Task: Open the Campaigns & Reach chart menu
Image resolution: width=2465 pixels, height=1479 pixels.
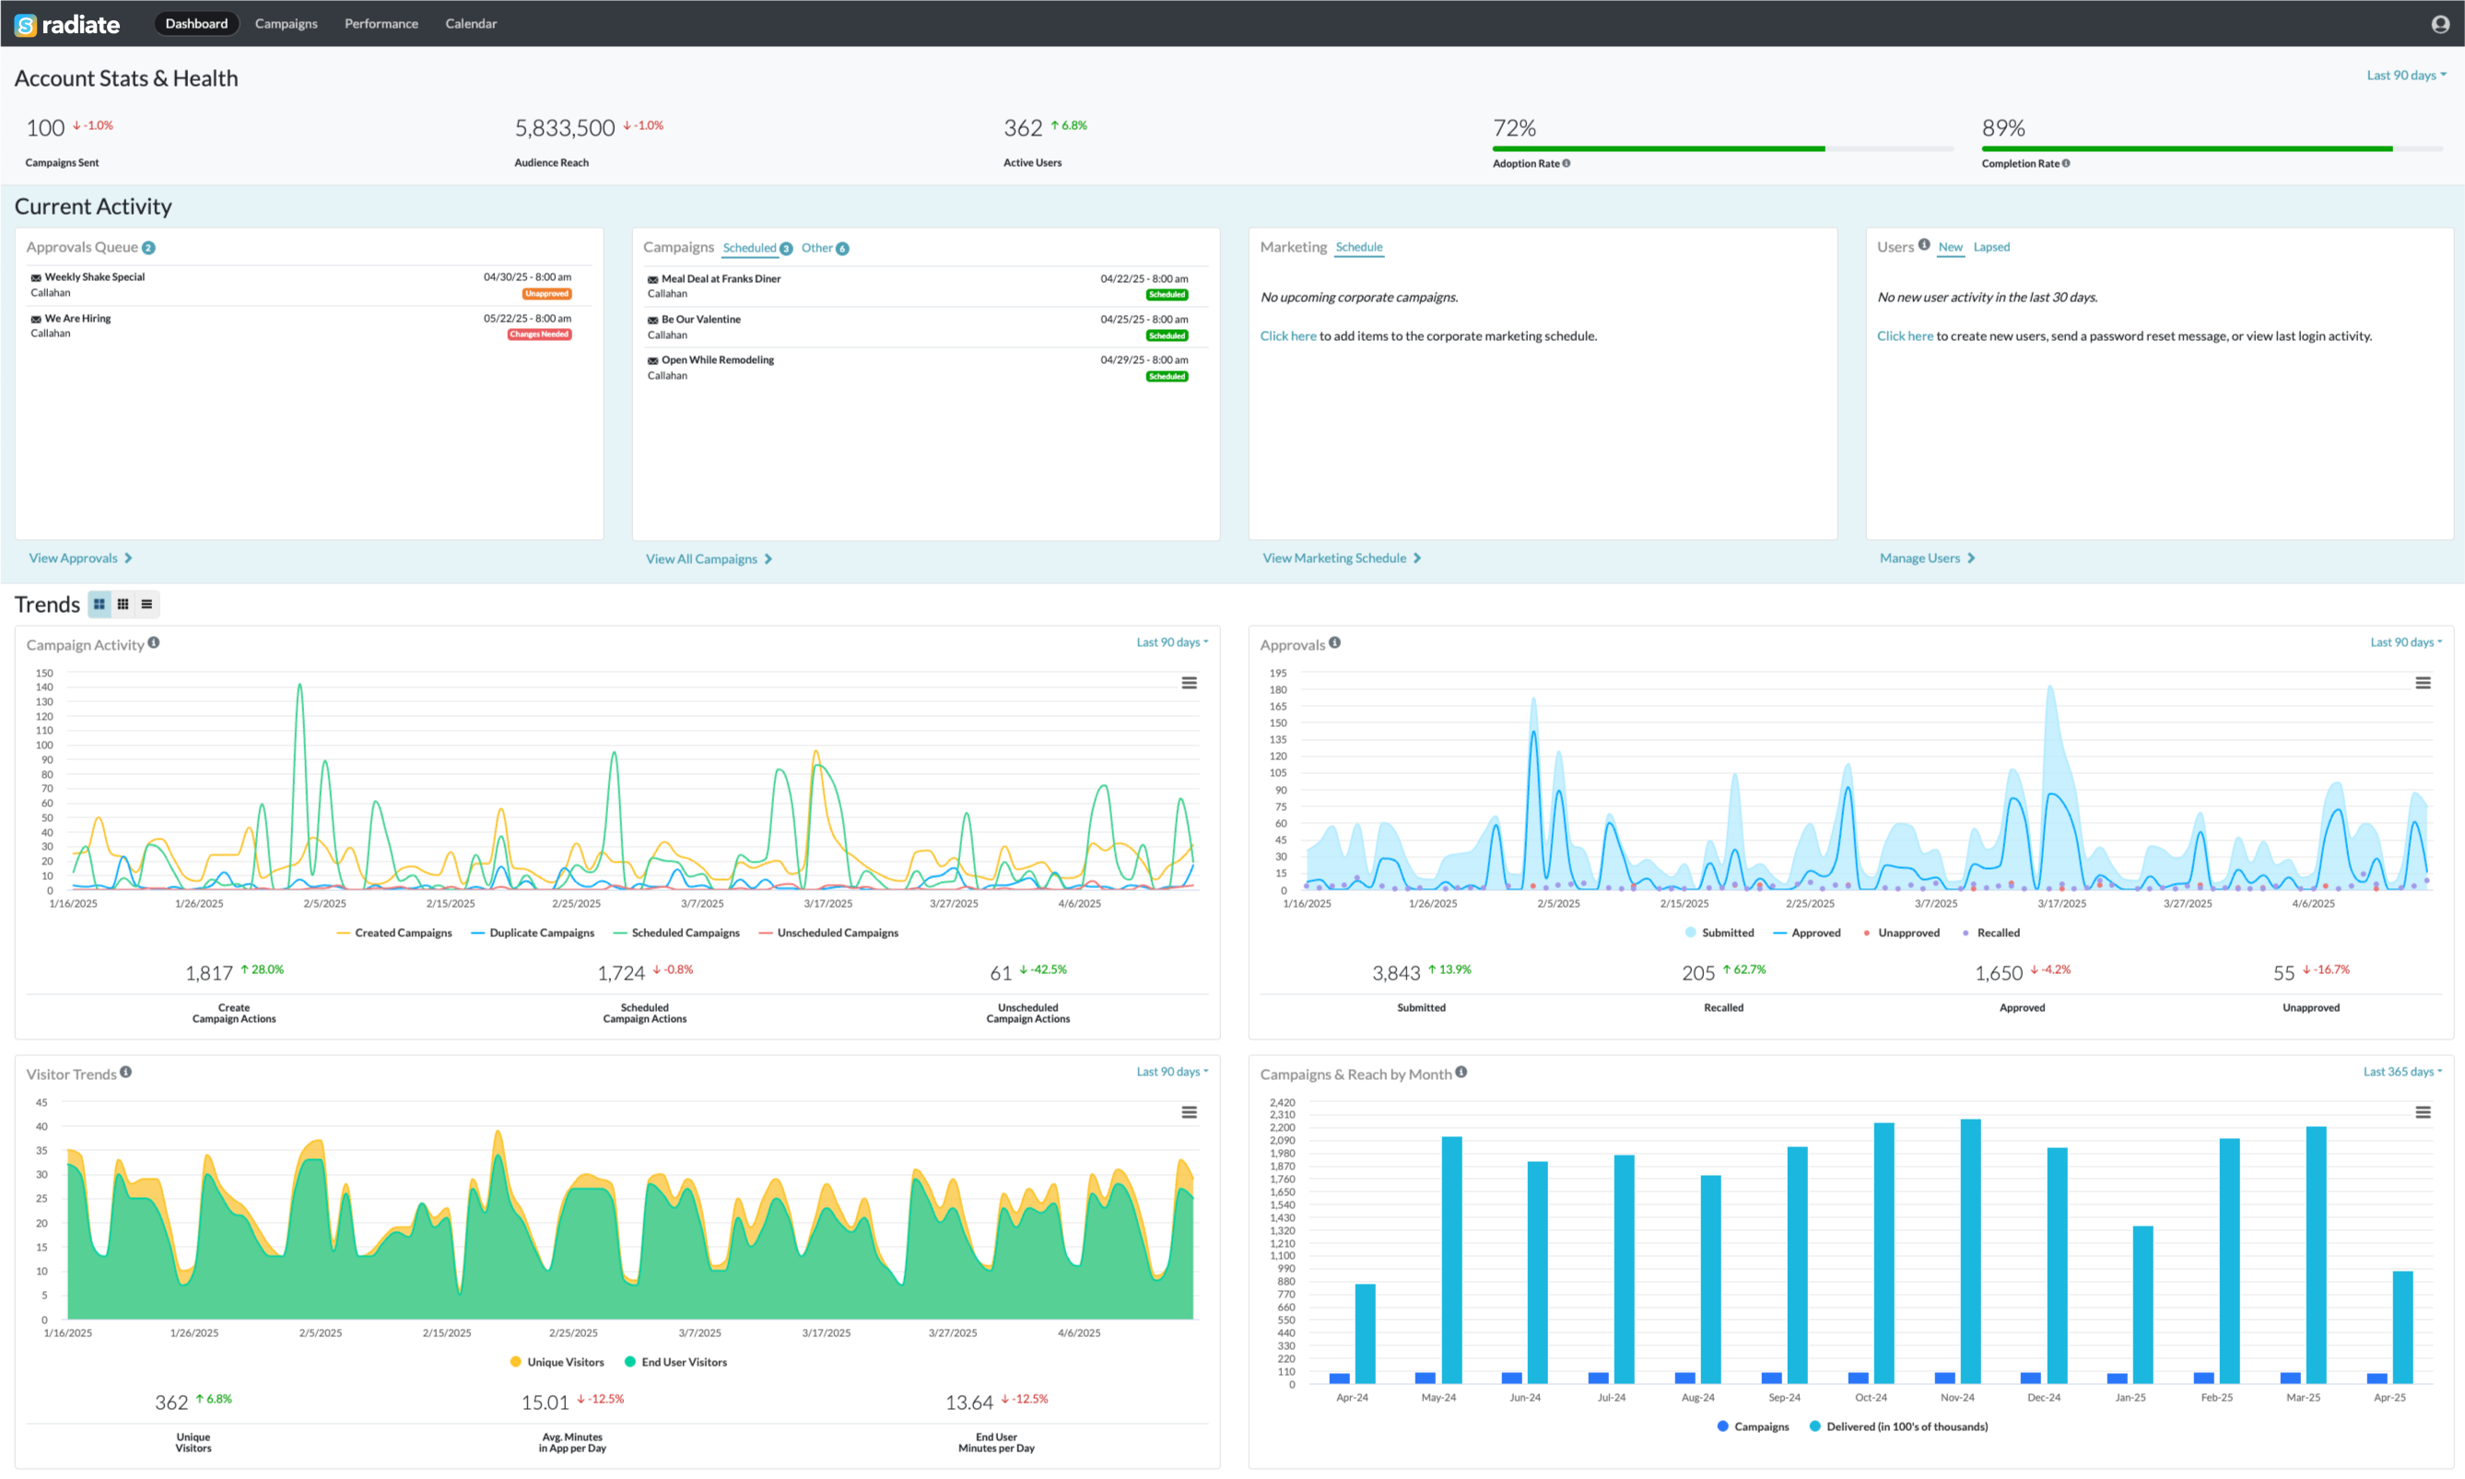Action: [x=2424, y=1112]
